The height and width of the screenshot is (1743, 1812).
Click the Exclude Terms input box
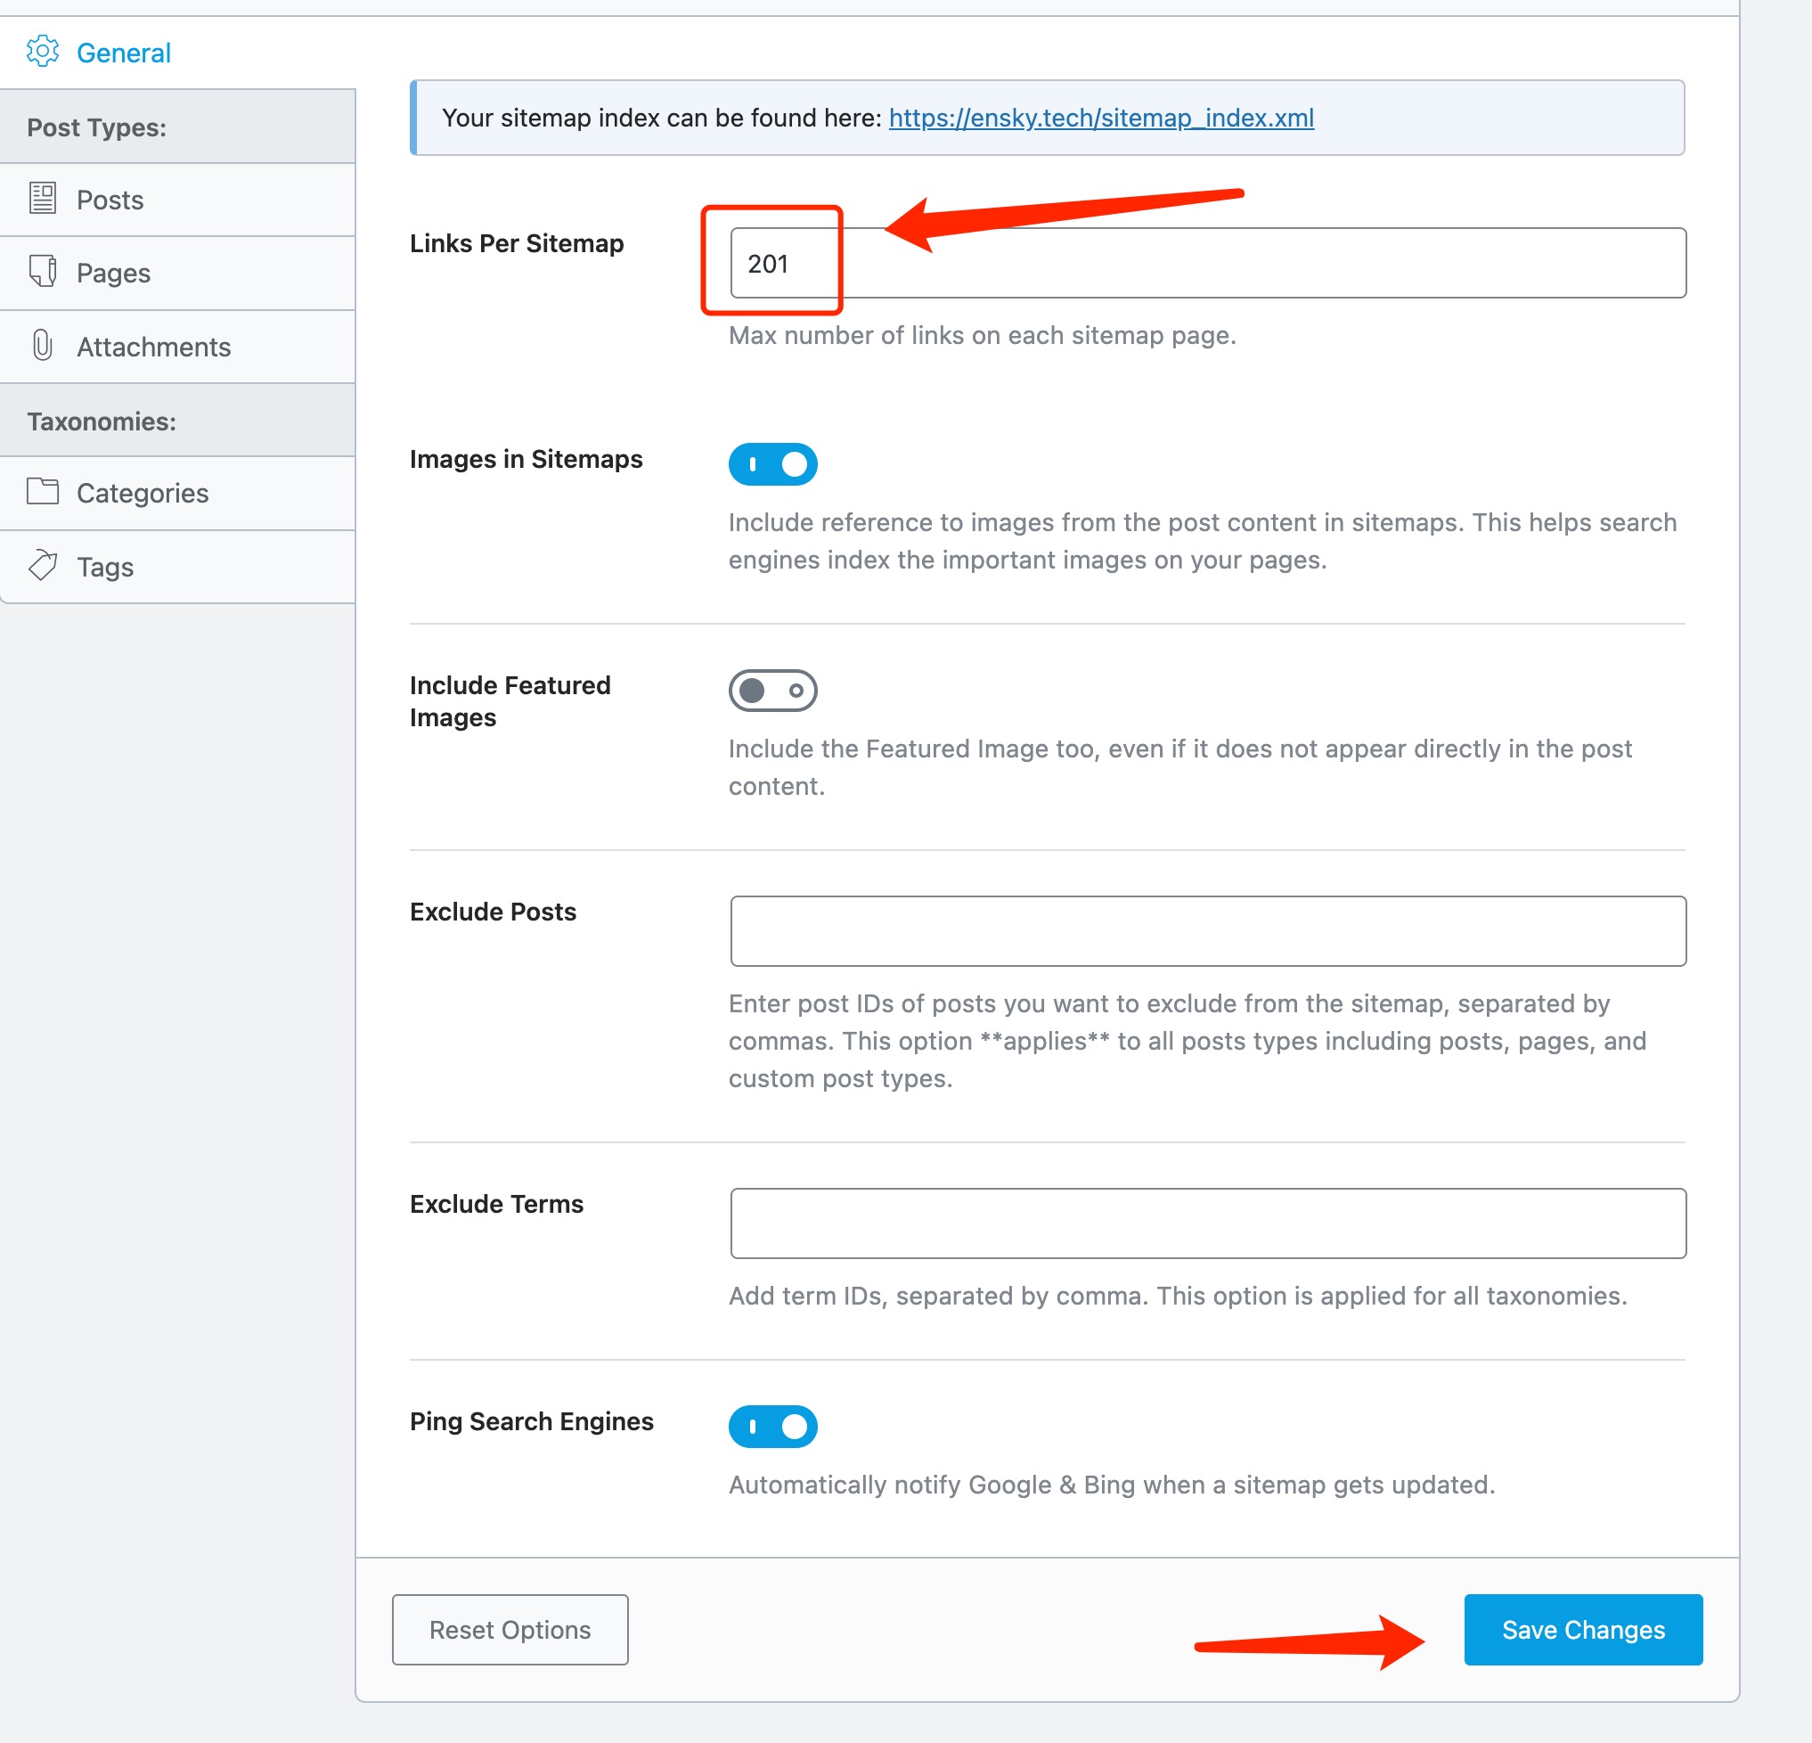1207,1223
